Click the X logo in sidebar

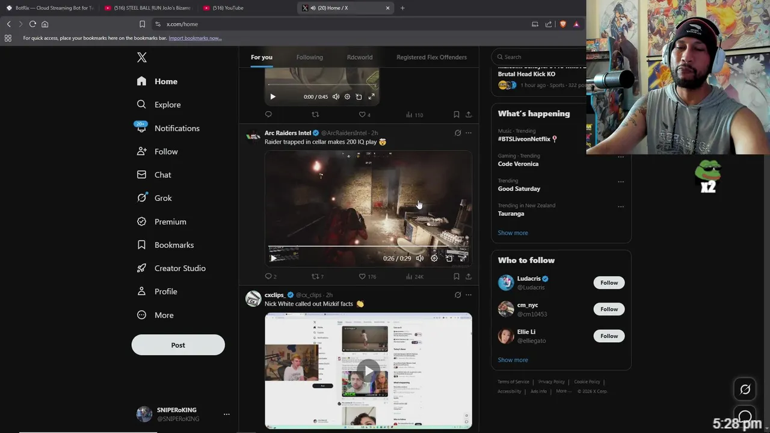[x=142, y=57]
